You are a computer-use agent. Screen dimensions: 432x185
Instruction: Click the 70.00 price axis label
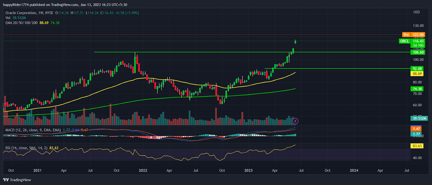pos(417,94)
